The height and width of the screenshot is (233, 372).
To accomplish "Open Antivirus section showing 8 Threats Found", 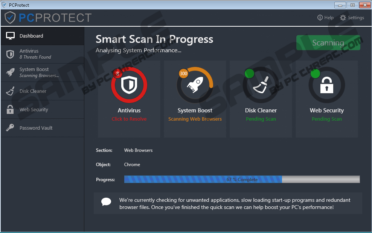I will (x=43, y=54).
